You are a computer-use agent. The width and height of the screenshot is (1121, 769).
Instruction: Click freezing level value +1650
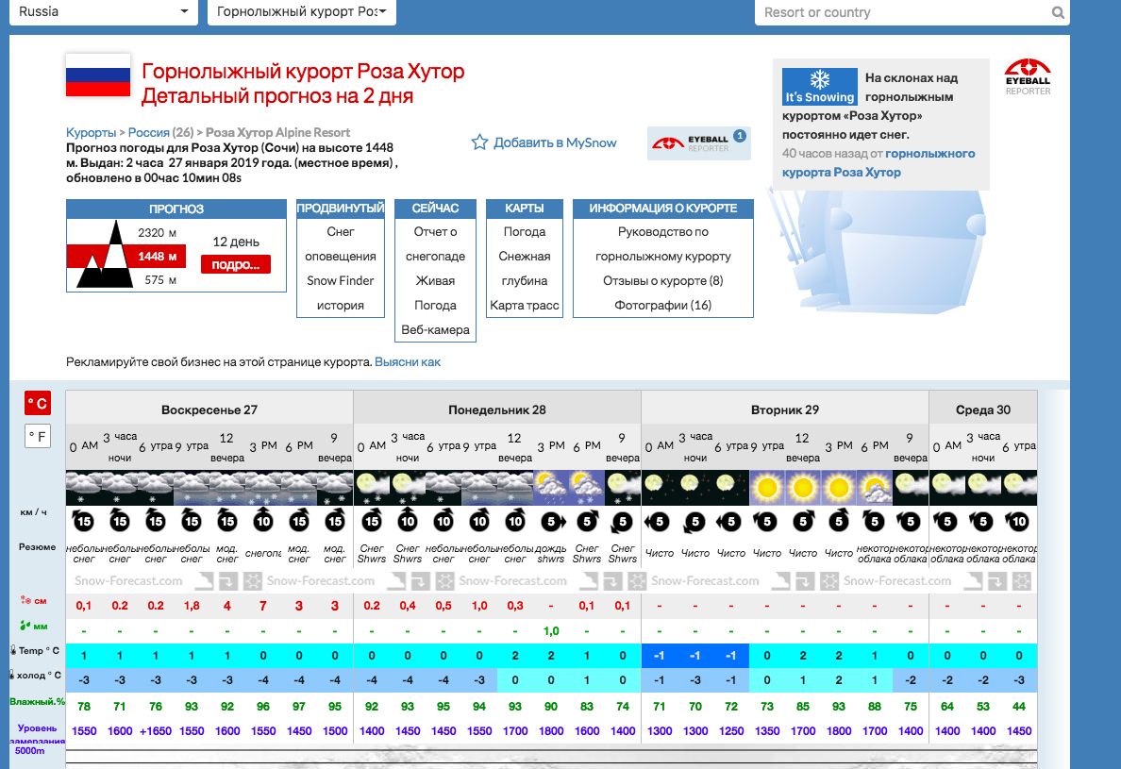pos(155,731)
